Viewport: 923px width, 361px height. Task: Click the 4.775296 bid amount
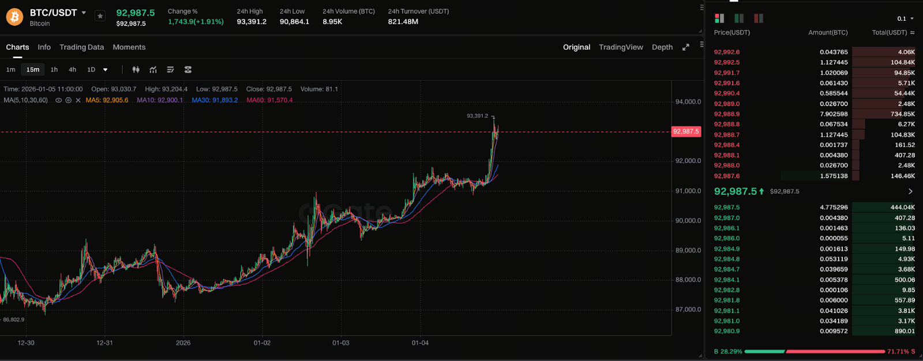[834, 207]
